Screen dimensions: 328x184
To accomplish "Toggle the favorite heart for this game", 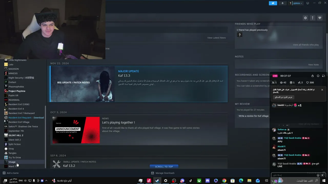I will coord(320,18).
